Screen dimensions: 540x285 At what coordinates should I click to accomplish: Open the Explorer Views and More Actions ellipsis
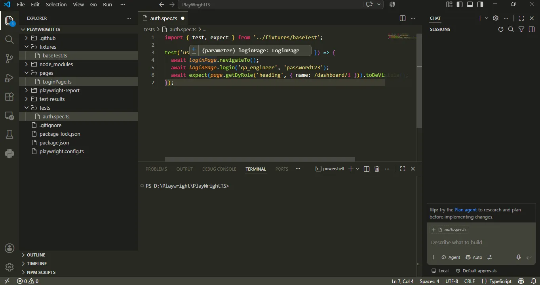coord(129,18)
